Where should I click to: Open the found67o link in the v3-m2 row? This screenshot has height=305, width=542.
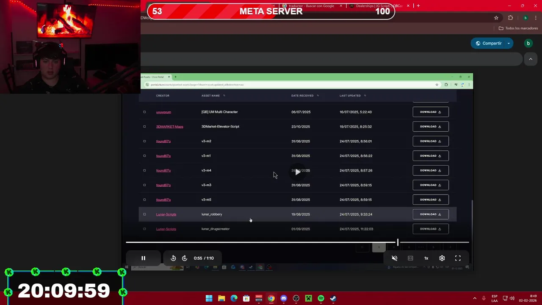[x=163, y=141]
